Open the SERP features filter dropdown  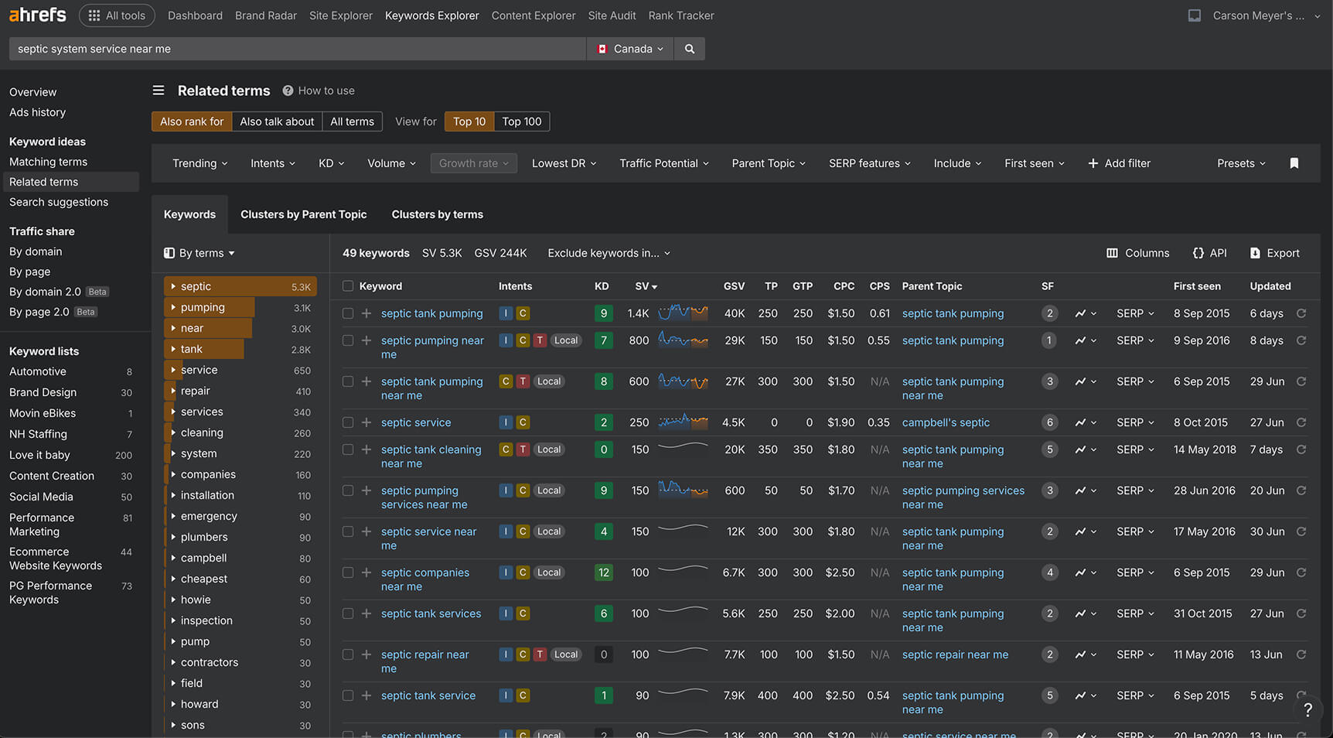(x=869, y=163)
